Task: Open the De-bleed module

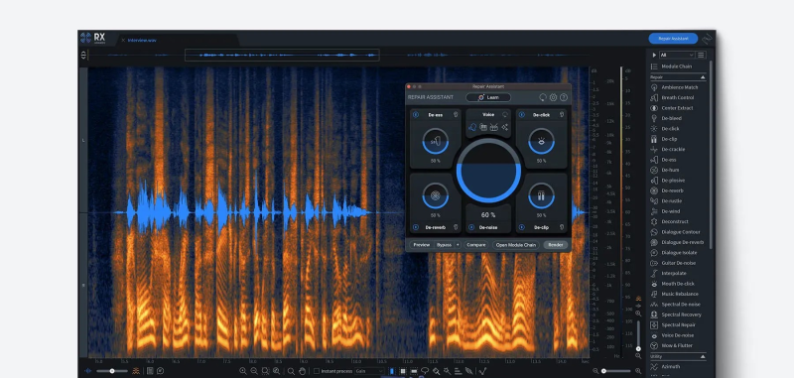Action: [667, 118]
